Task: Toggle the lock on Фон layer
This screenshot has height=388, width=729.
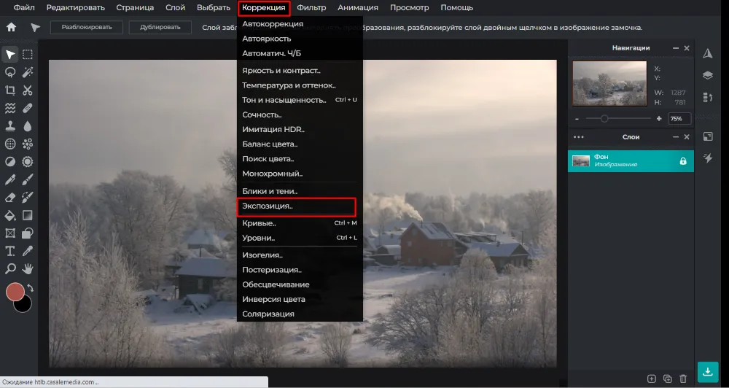Action: [x=682, y=161]
